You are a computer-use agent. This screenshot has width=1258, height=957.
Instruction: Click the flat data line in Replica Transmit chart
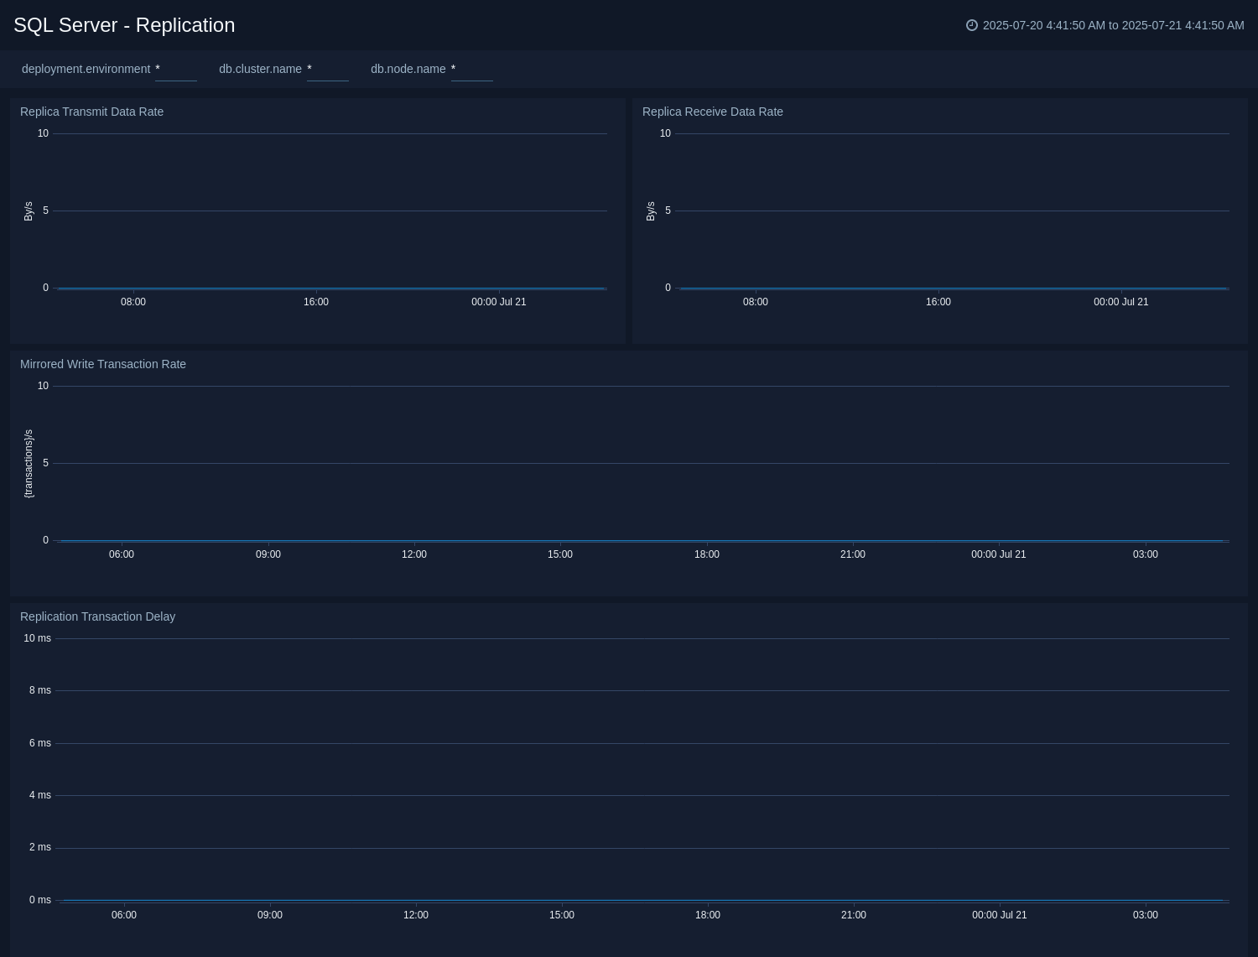coord(331,289)
